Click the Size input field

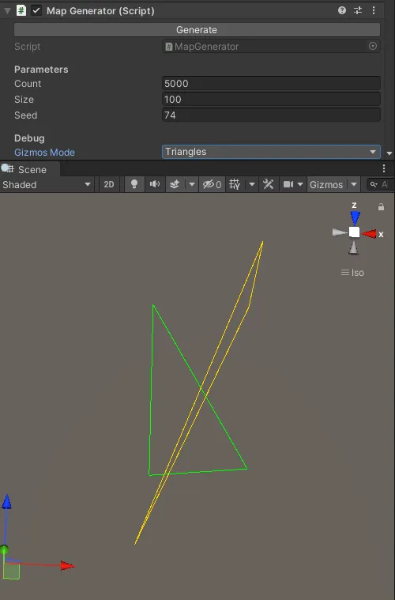click(271, 99)
